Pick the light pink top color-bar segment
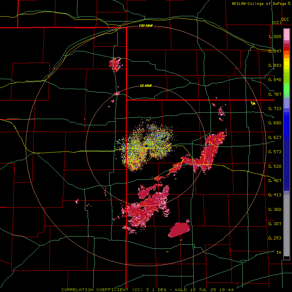This screenshot has height=292, width=292. pos(286,35)
